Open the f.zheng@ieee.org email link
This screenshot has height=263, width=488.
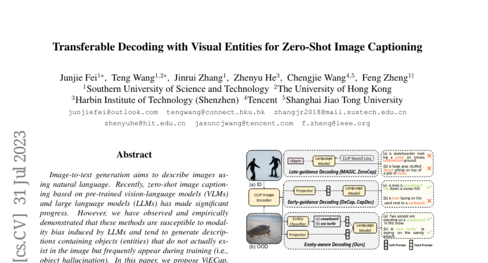pos(335,123)
